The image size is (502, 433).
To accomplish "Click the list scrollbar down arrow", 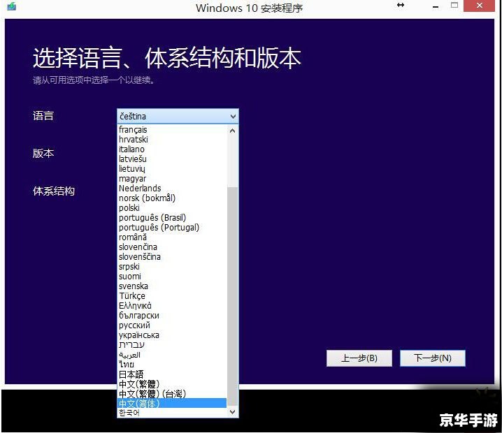I will pyautogui.click(x=232, y=412).
